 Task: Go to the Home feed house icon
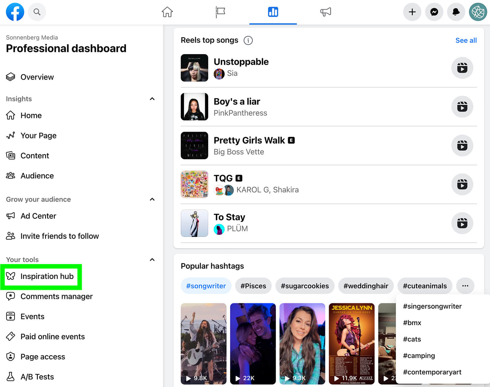167,12
